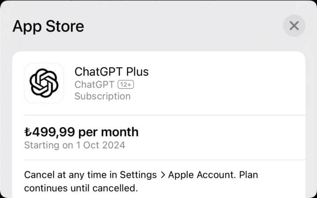Image resolution: width=317 pixels, height=198 pixels.
Task: Click the words per month in price
Action: tap(108, 133)
